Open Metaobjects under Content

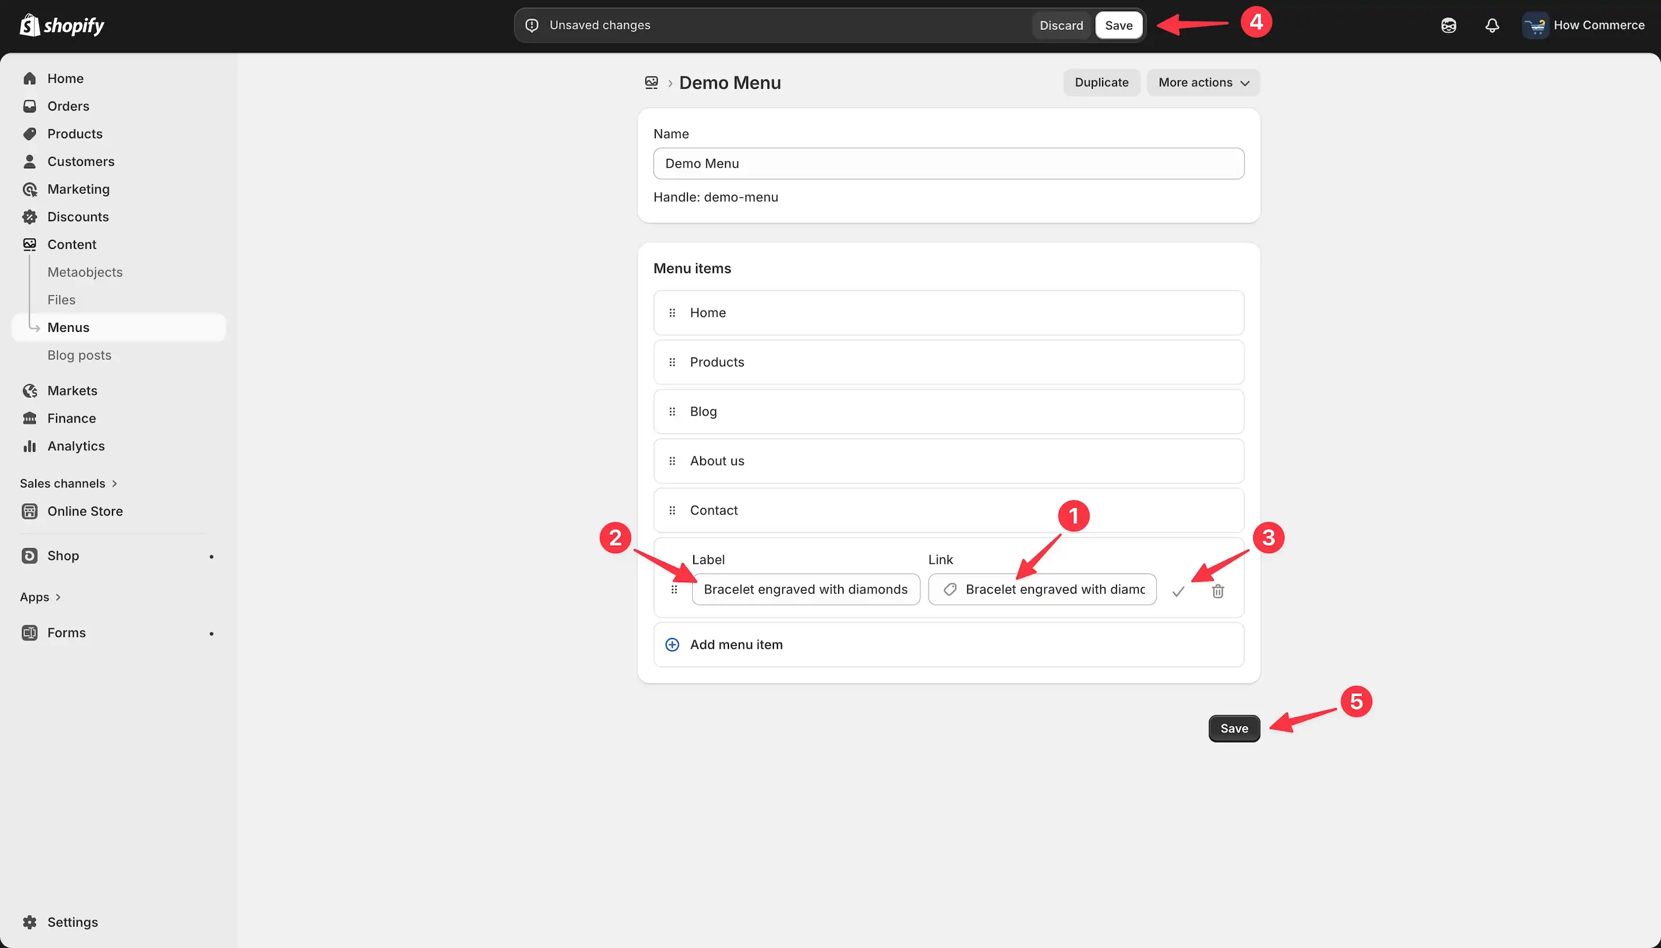click(85, 272)
